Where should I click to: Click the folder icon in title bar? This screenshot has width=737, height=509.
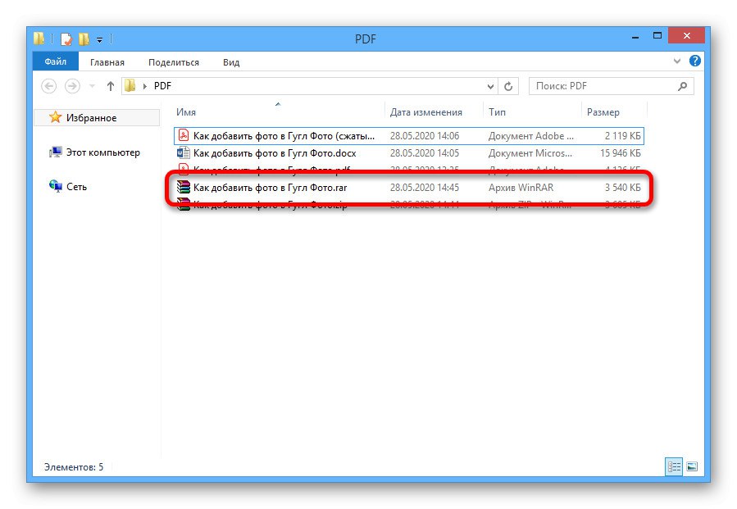click(39, 39)
